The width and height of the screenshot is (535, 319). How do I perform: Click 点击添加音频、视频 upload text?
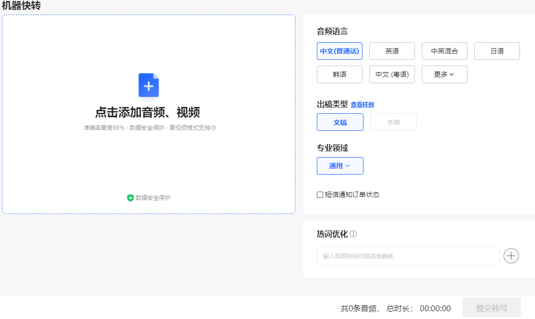(x=147, y=112)
